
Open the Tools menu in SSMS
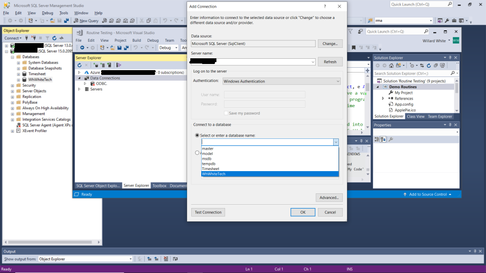tap(64, 13)
